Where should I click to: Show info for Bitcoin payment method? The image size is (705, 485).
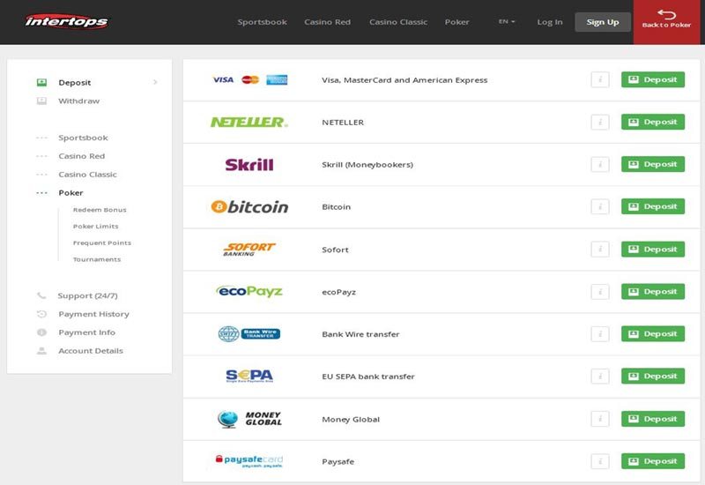point(600,207)
